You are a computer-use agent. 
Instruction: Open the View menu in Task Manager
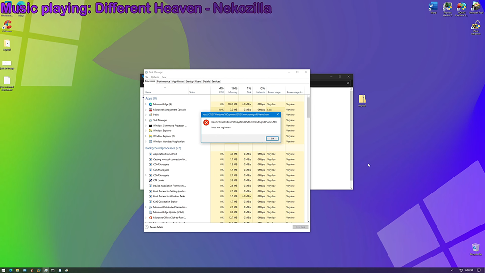pos(164,77)
